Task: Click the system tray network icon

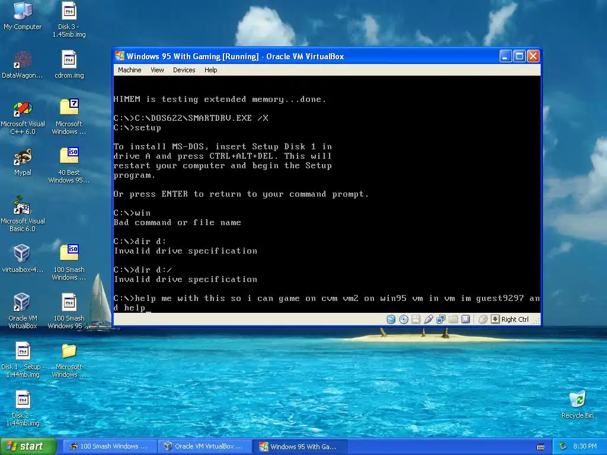Action: pos(563,447)
